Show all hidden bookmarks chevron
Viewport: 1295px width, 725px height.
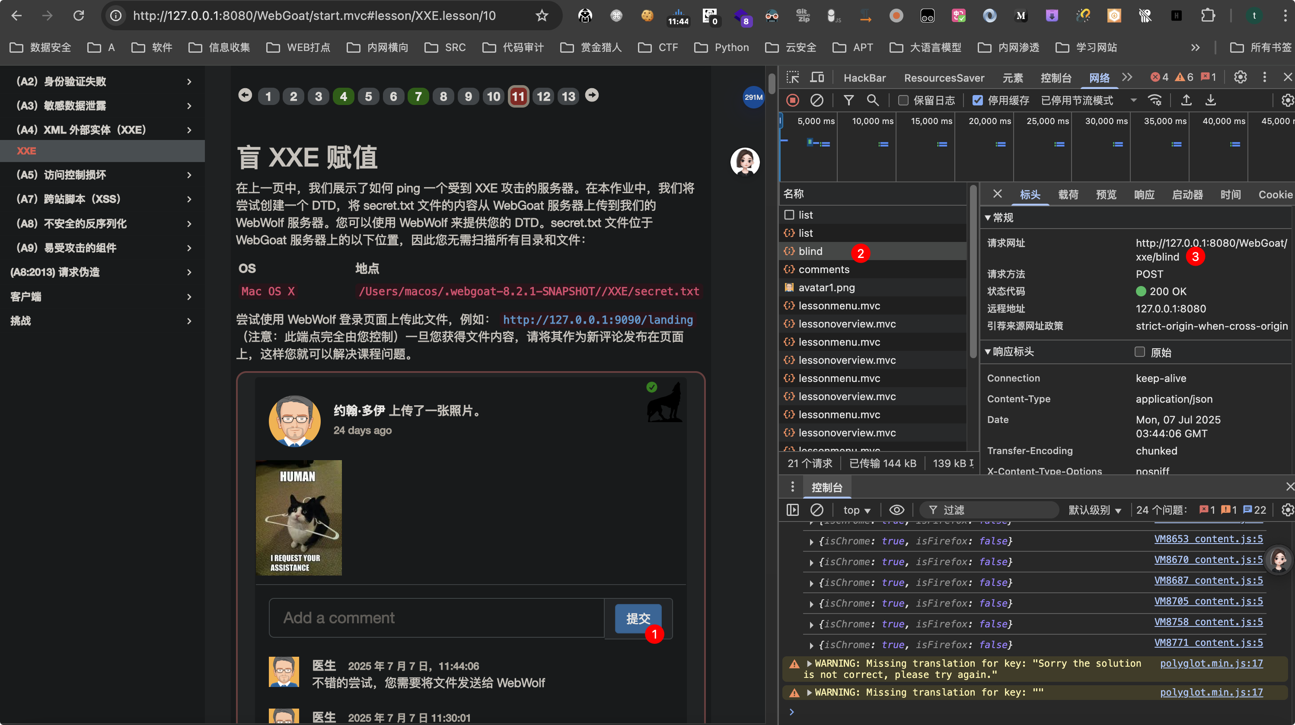click(x=1196, y=47)
